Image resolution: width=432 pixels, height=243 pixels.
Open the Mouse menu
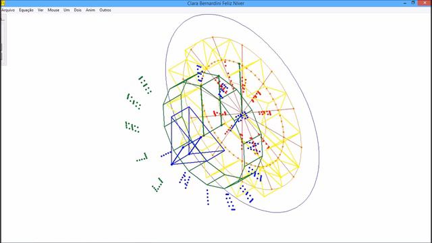53,10
